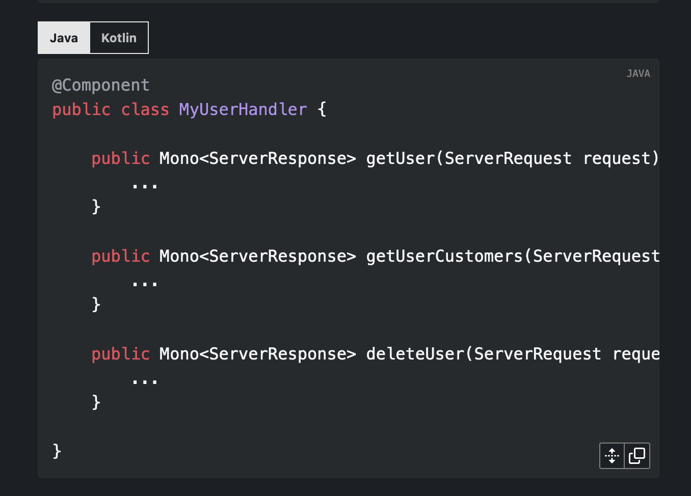Click the JAVA language label in the corner
Screen dimensions: 691x496
(x=639, y=73)
